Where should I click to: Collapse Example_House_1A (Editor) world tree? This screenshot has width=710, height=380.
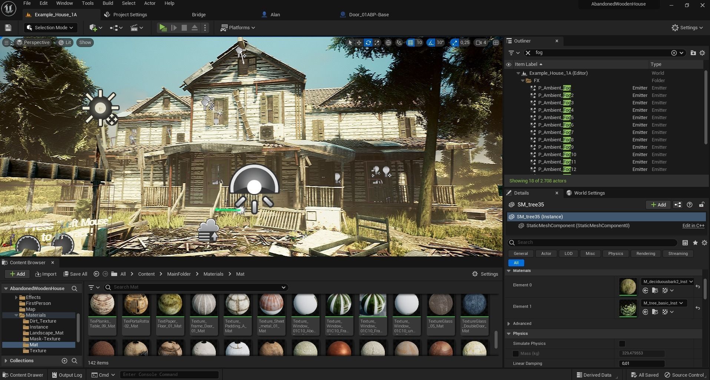(518, 73)
